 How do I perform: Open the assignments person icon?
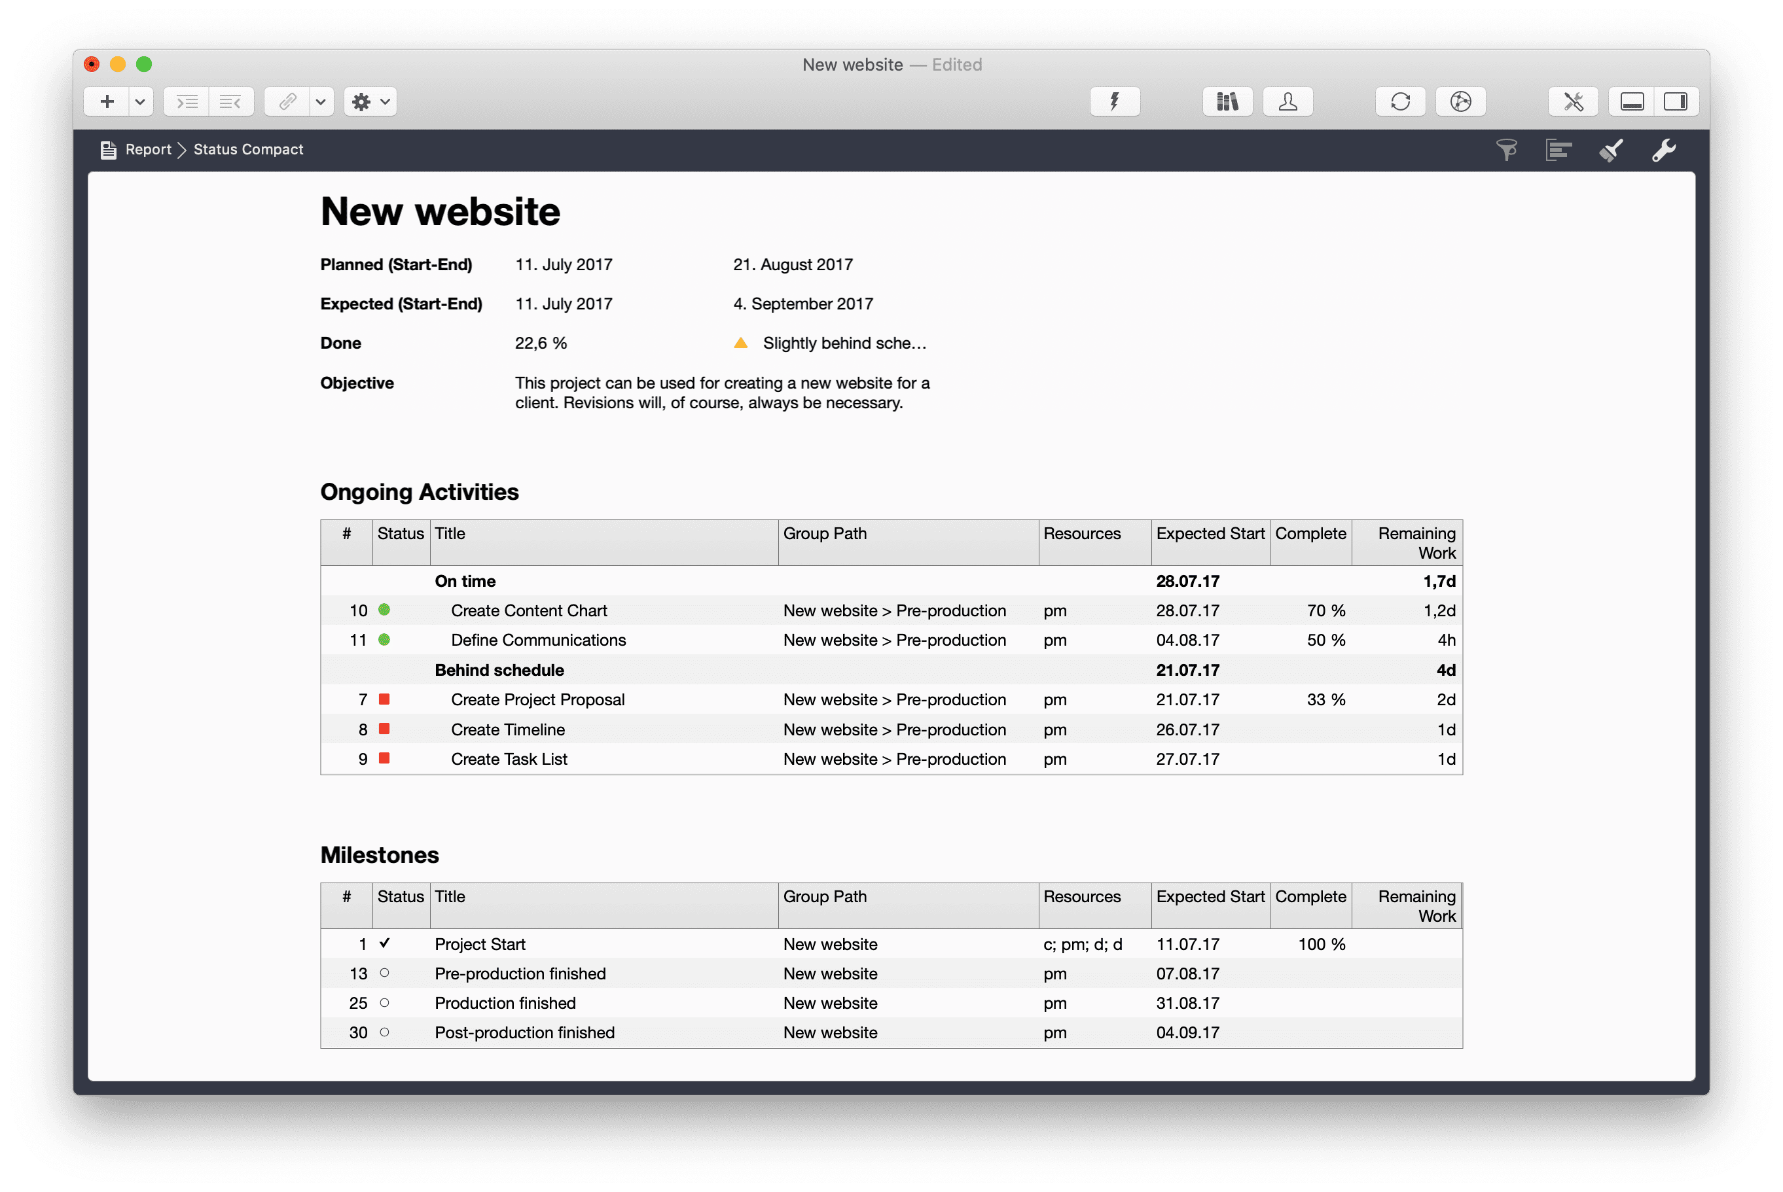(1288, 101)
